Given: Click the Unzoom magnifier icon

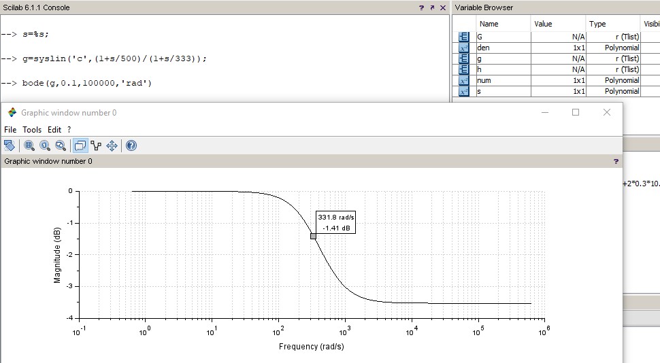Looking at the screenshot, I should click(61, 145).
